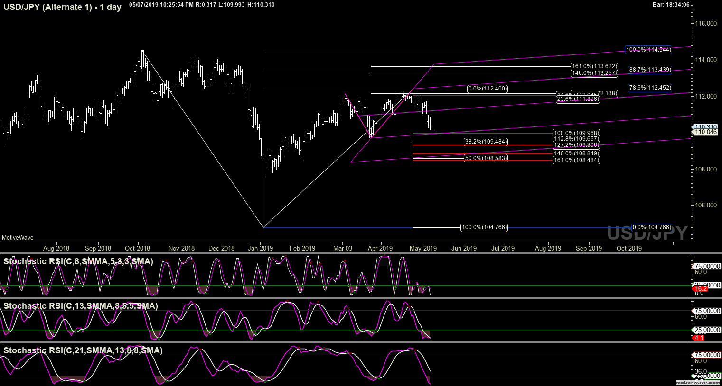Click the 110.046 price tag on the price axis

[705, 132]
